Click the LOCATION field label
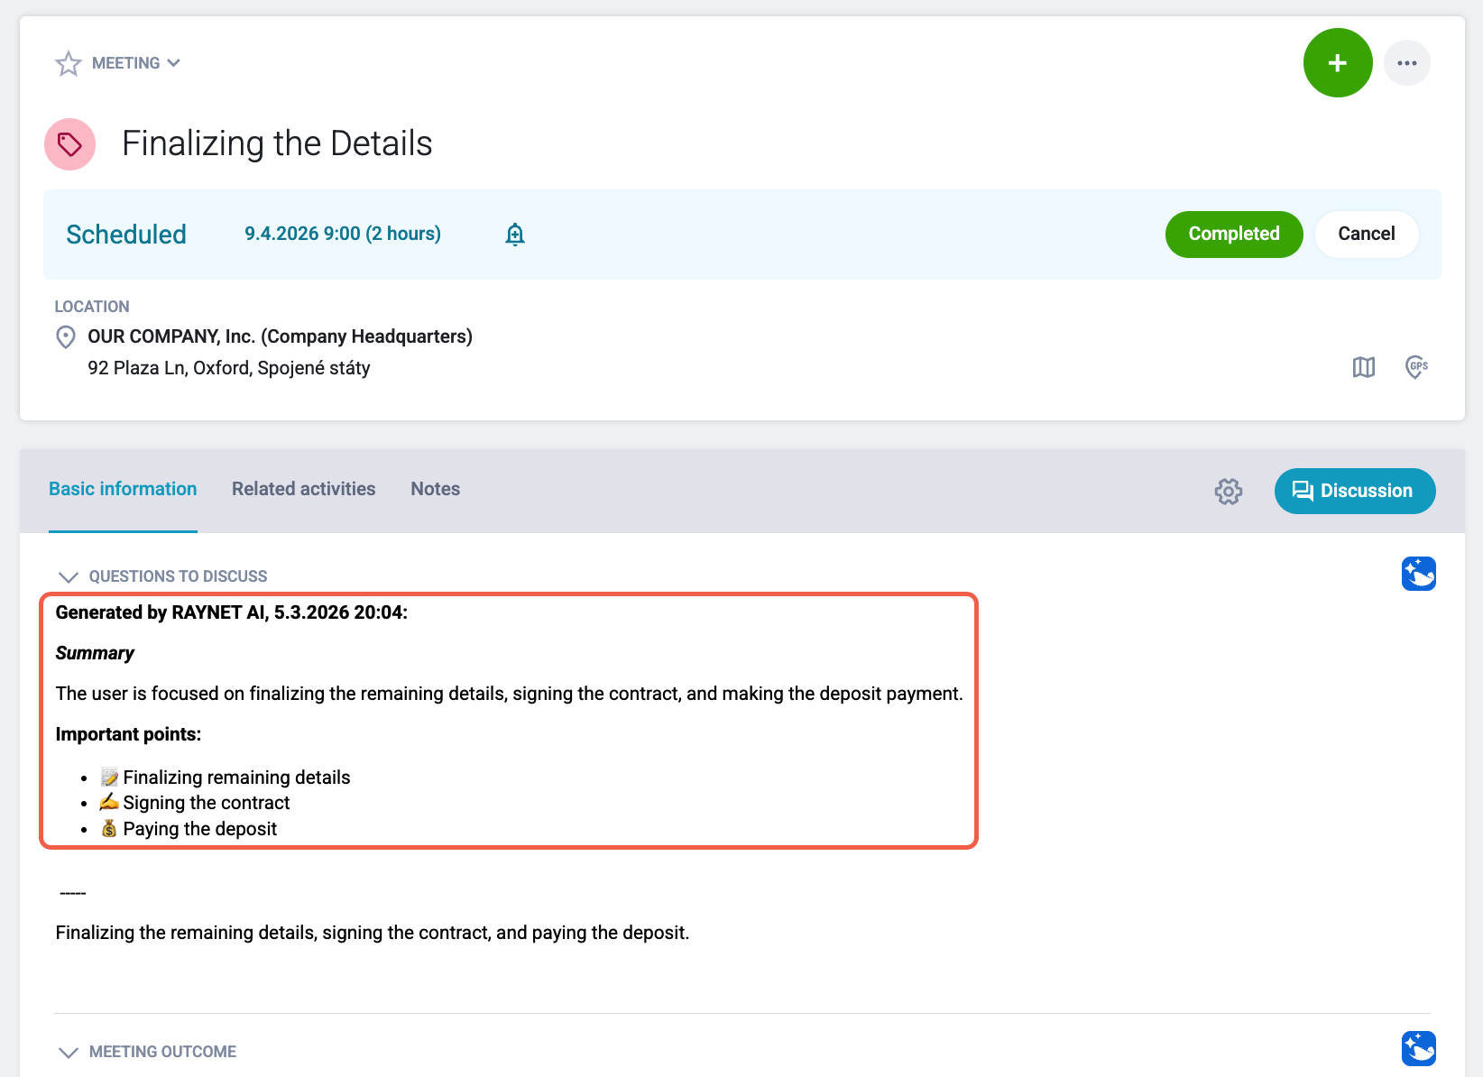This screenshot has width=1483, height=1077. 92,307
